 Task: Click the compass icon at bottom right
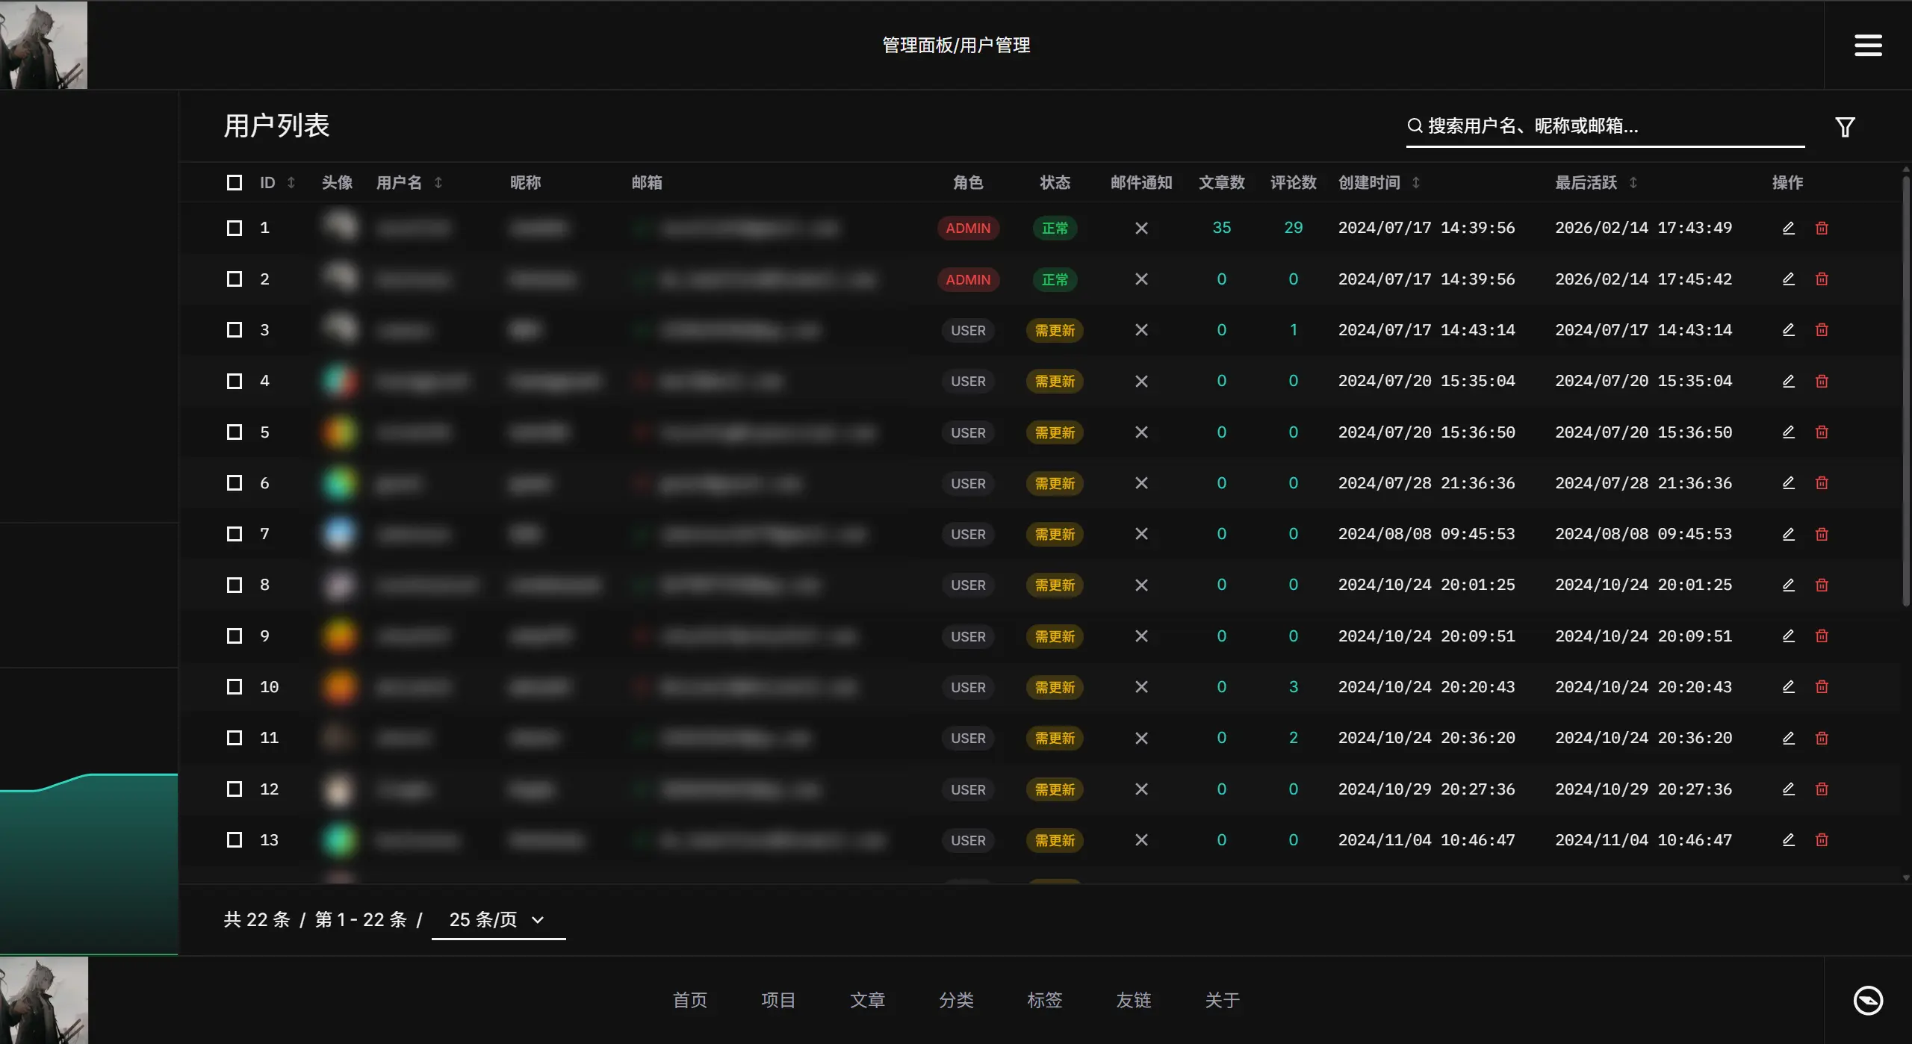point(1867,1000)
